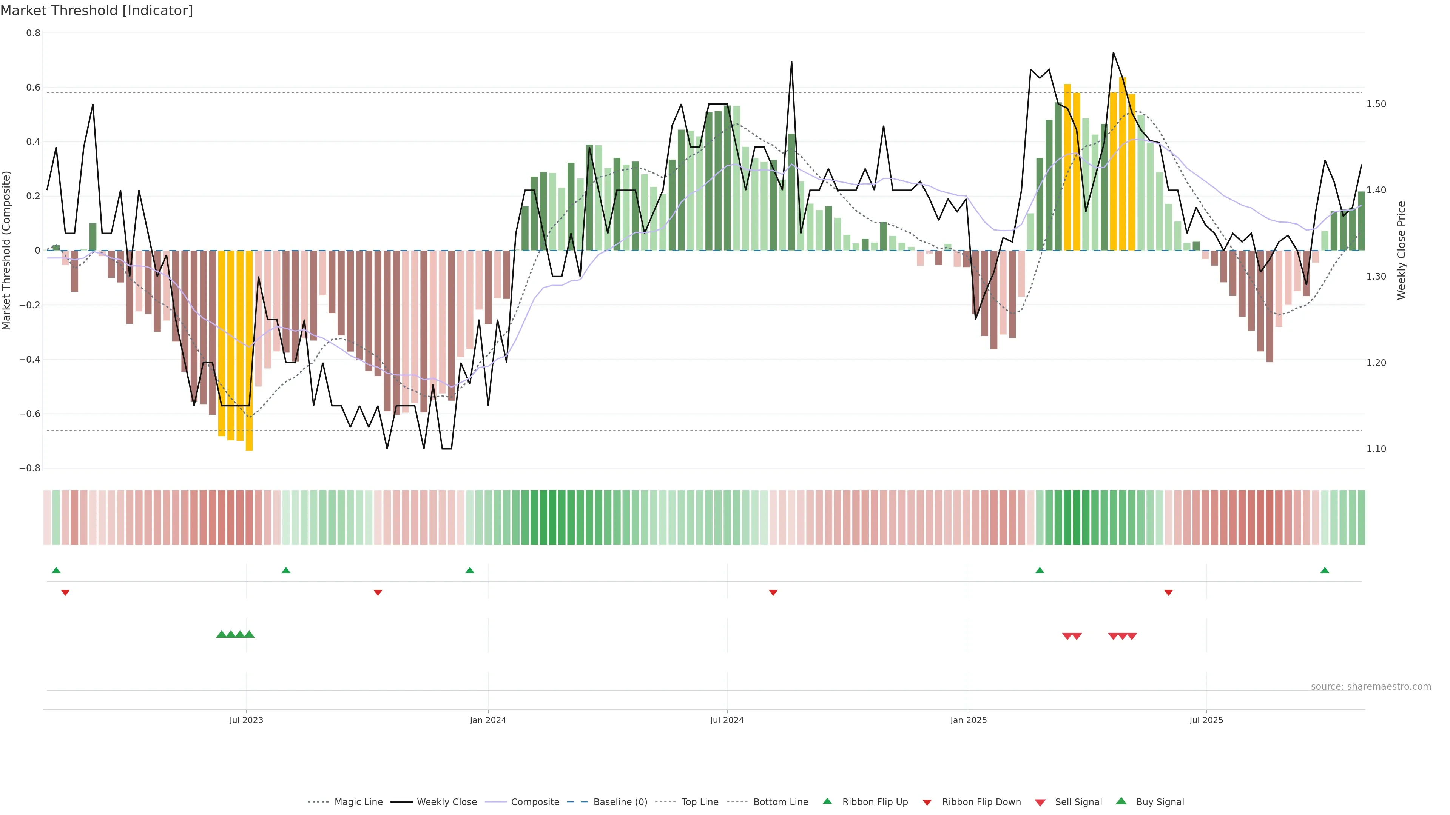Click the rightmost green Ribbon Flip Up marker
Viewport: 1450px width, 815px height.
click(1325, 570)
